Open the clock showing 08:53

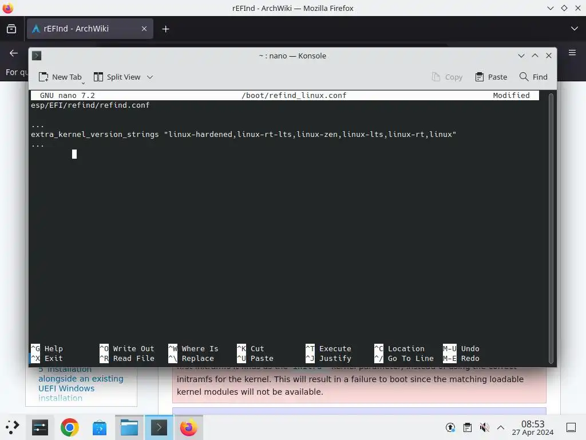click(x=533, y=427)
